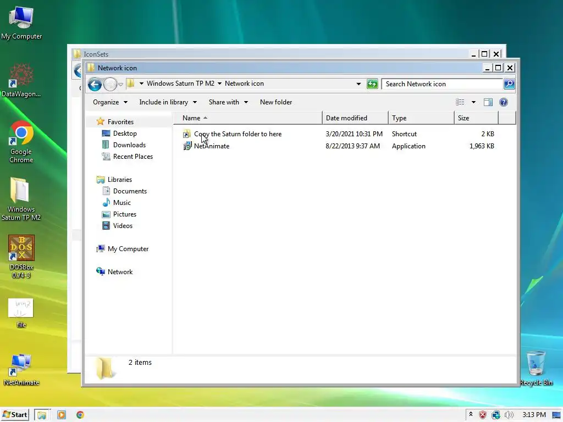
Task: Go back using the blue back arrow
Action: click(95, 84)
